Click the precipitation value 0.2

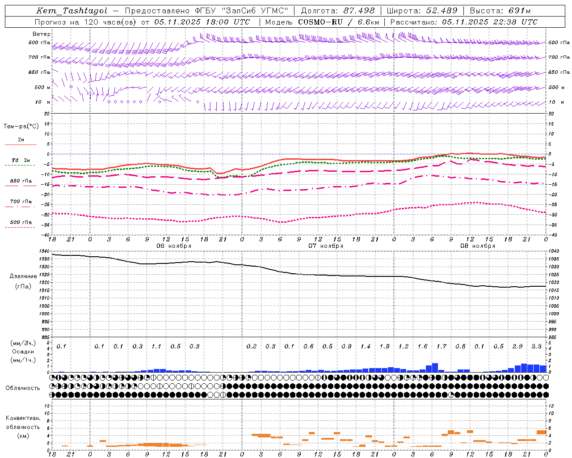pos(252,347)
